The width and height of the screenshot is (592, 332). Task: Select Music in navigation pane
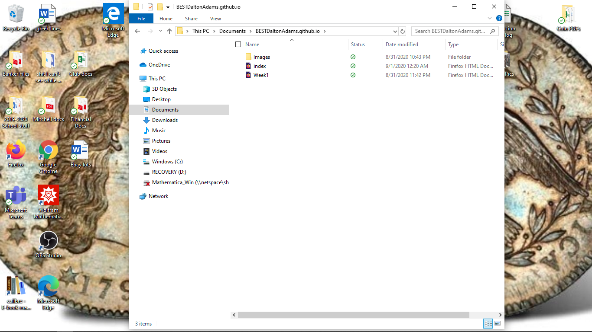tap(159, 131)
